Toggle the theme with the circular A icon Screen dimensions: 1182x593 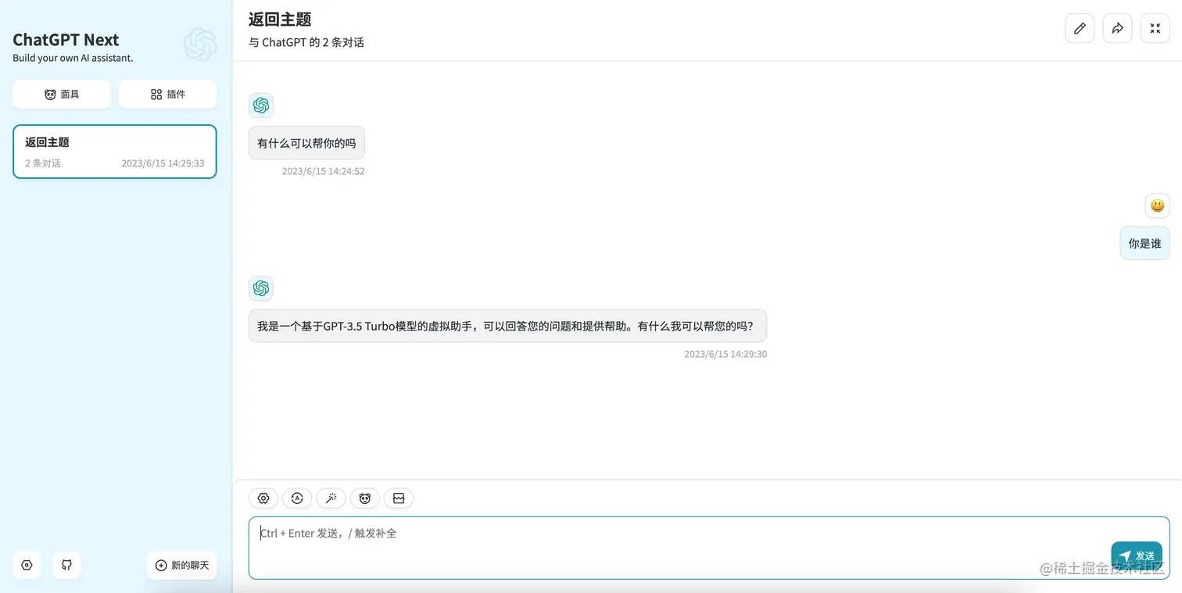297,498
